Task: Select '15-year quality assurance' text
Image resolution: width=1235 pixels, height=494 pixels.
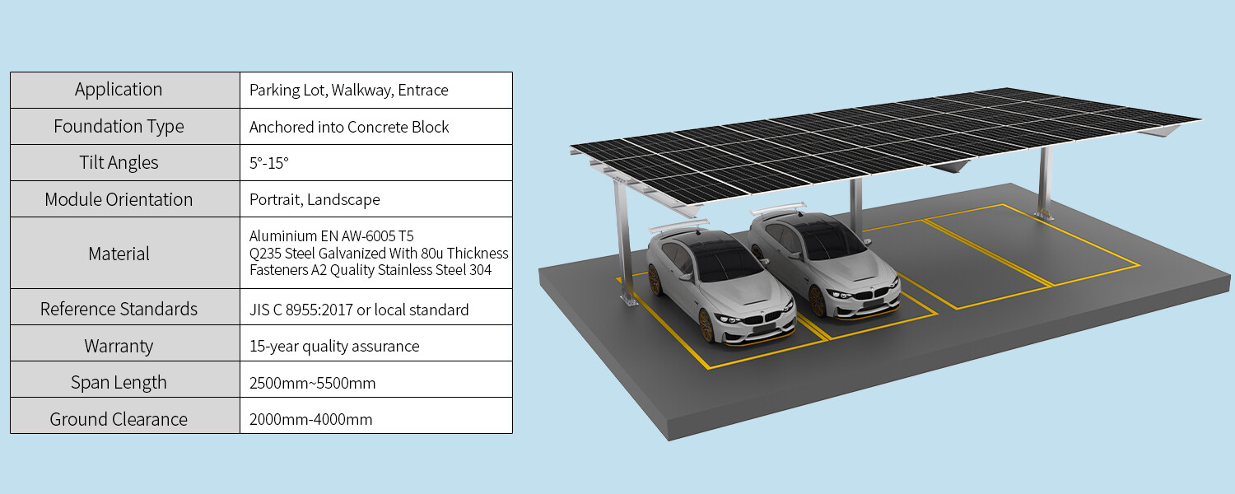Action: [334, 346]
